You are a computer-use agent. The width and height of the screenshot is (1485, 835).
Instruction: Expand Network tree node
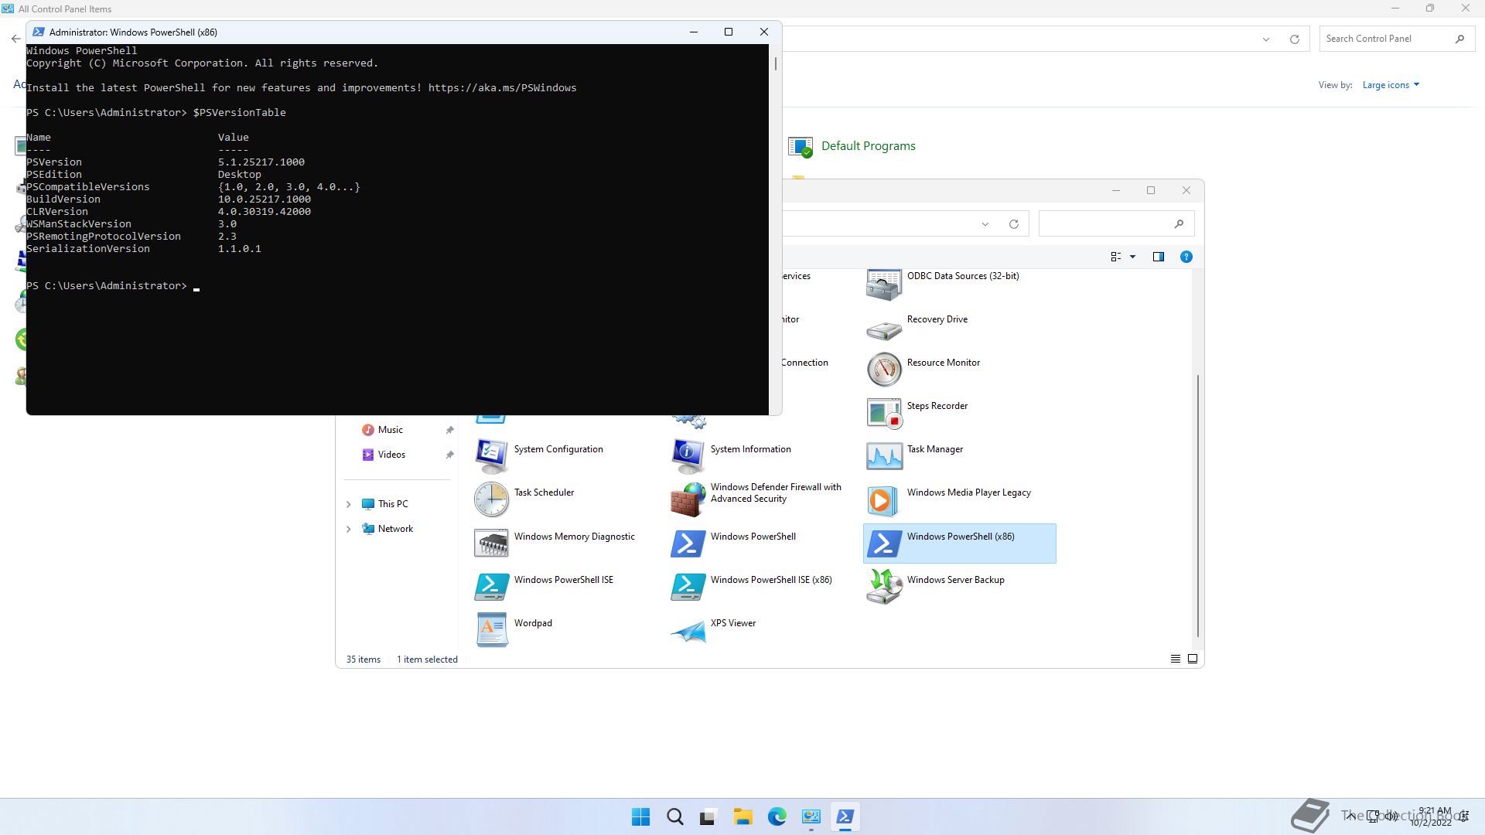point(348,529)
